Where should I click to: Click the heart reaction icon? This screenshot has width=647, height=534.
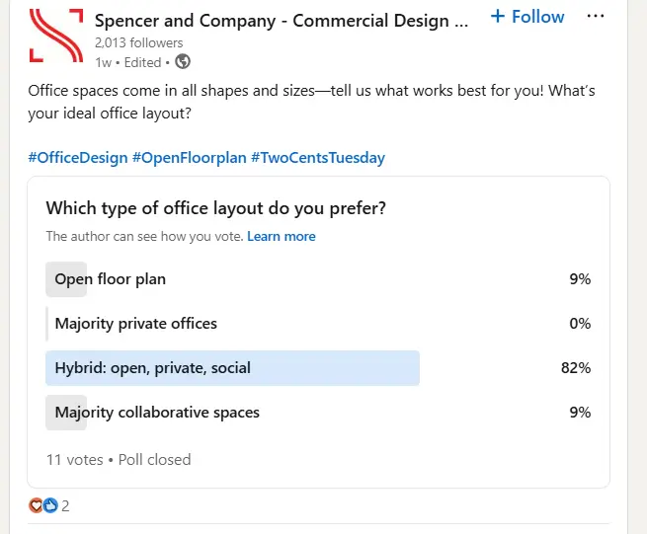[37, 505]
